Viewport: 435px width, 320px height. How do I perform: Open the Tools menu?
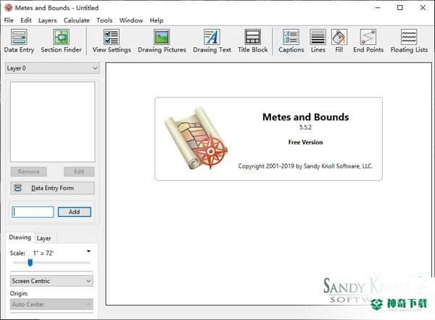click(x=104, y=20)
